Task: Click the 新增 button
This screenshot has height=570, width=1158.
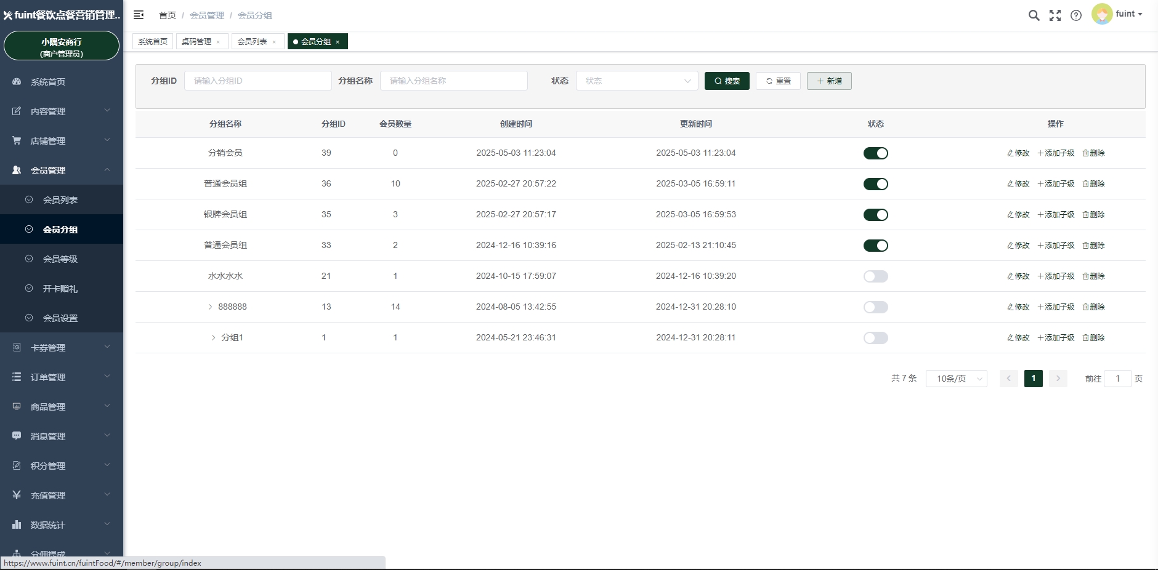Action: coord(829,81)
